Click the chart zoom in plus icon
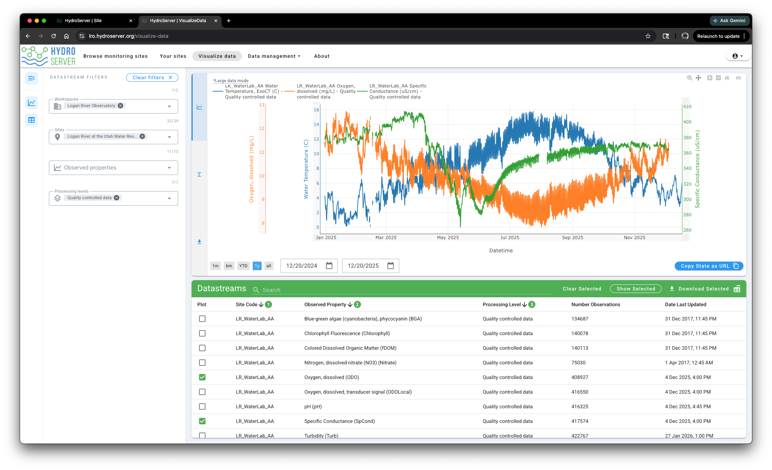The width and height of the screenshot is (772, 470). point(710,78)
